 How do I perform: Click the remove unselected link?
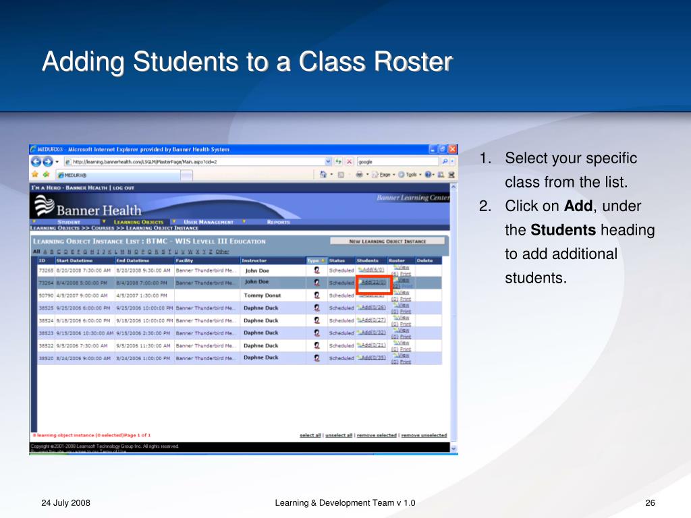point(424,435)
